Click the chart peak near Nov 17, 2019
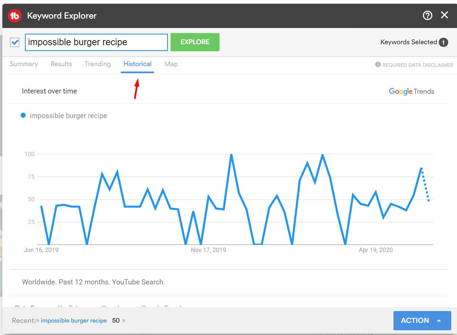Image resolution: width=457 pixels, height=335 pixels. pyautogui.click(x=231, y=155)
